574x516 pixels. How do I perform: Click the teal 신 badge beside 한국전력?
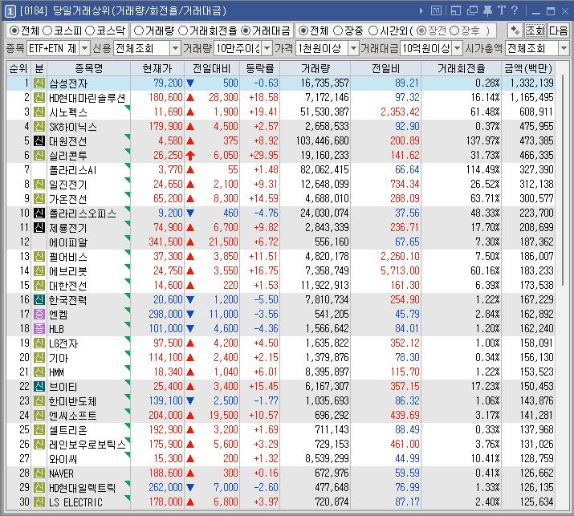click(39, 299)
